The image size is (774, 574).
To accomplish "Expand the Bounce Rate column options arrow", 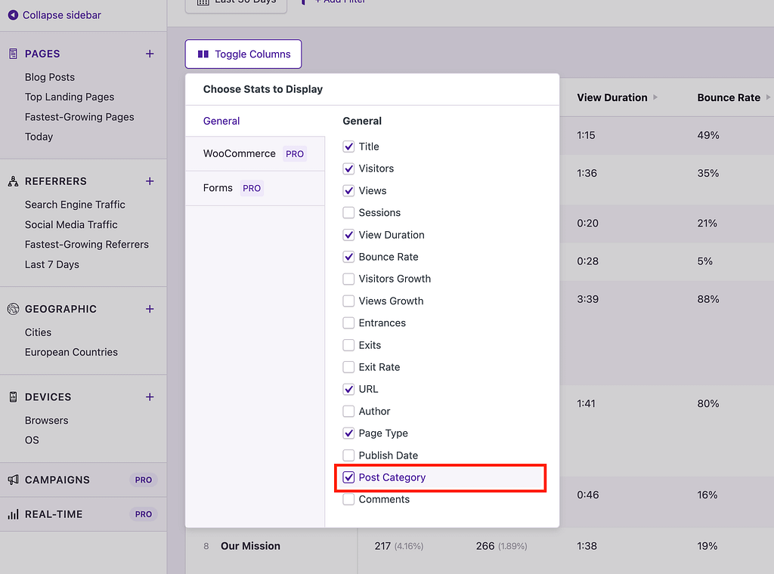I will [x=769, y=97].
